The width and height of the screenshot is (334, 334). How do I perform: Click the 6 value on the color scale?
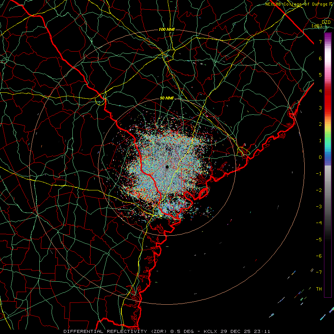(x=320, y=58)
